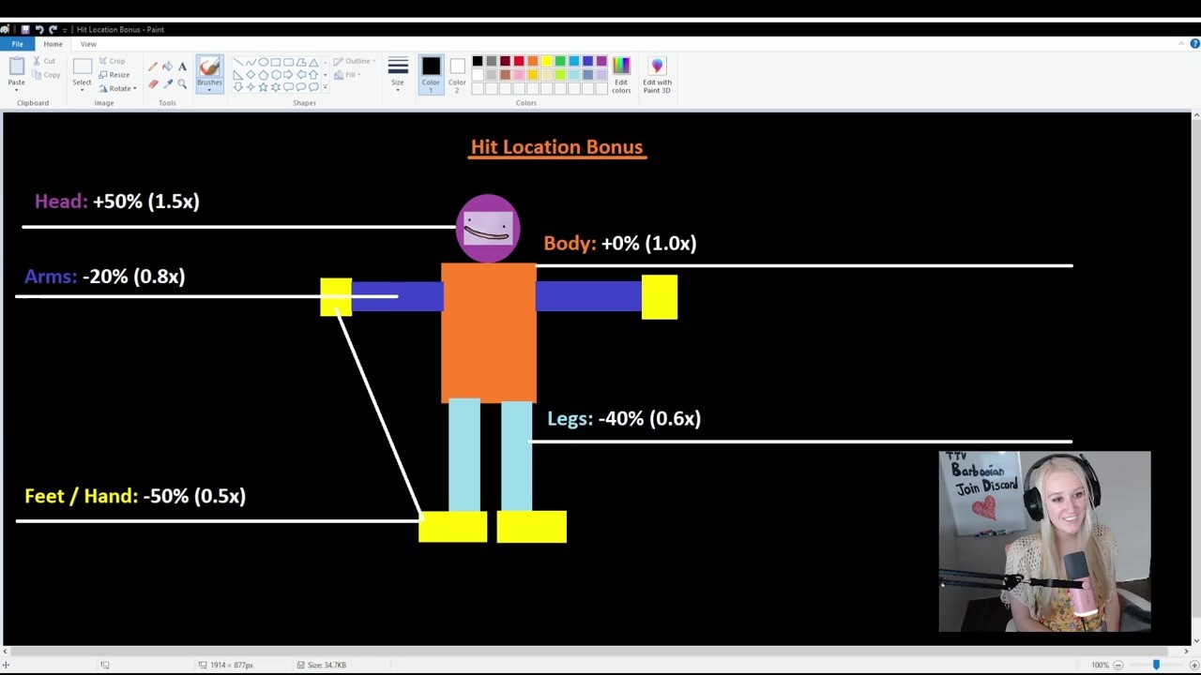1201x675 pixels.
Task: Choose the Eraser tool
Action: (153, 84)
